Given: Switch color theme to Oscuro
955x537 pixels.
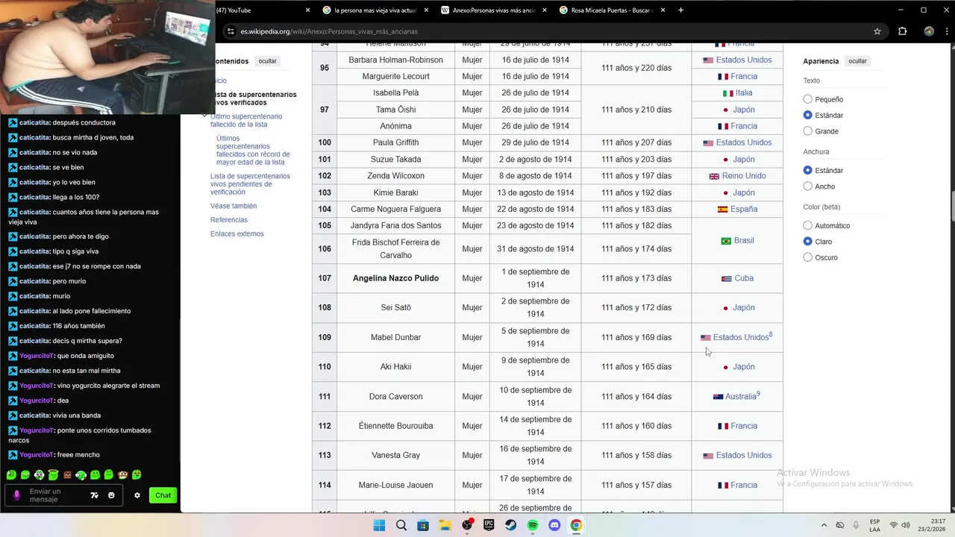Looking at the screenshot, I should tap(808, 257).
